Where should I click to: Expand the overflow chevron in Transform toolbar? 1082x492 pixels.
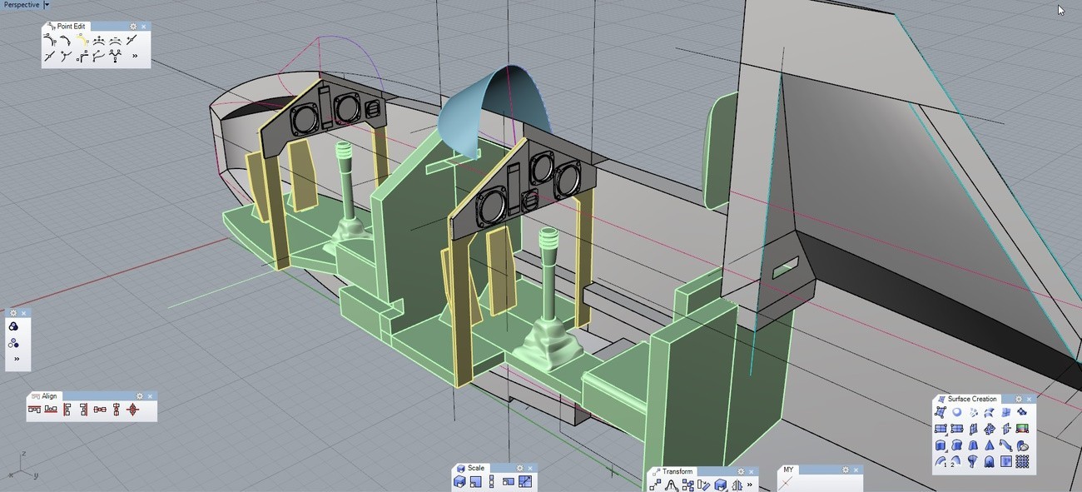click(750, 485)
